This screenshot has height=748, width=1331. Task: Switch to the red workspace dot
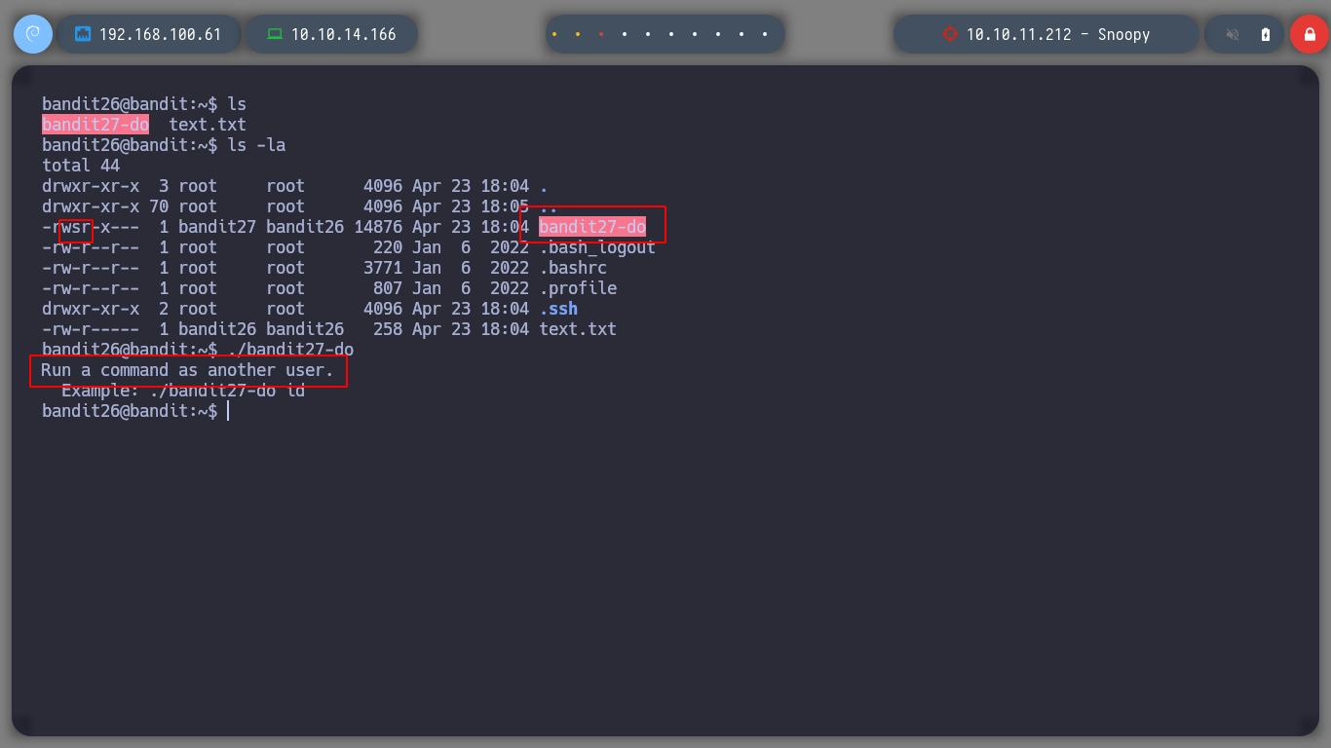click(x=601, y=34)
